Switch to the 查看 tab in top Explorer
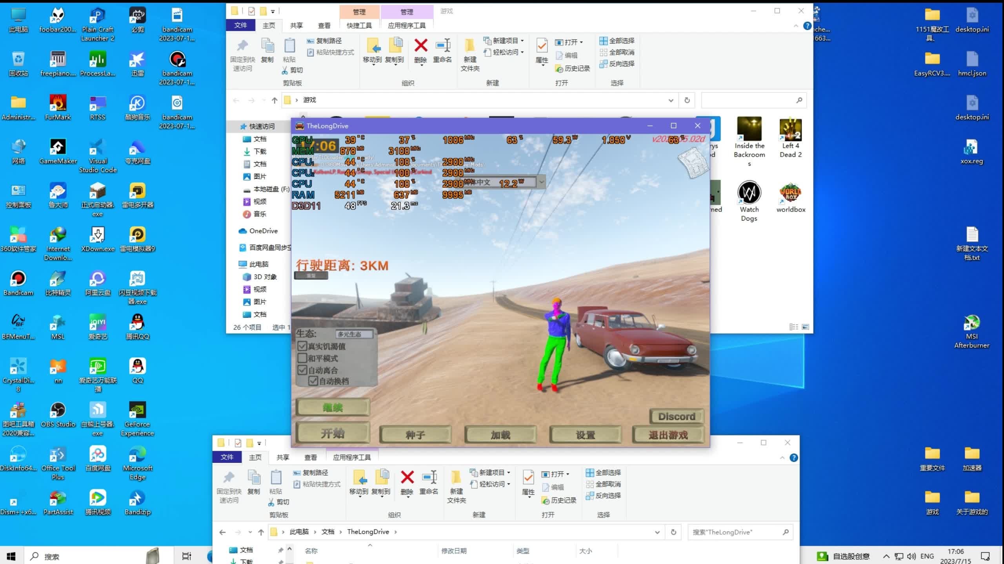 click(324, 25)
